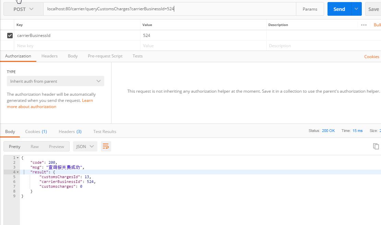Uncheck the carrierBusinessId parameter checkbox
381x225 pixels.
pyautogui.click(x=10, y=35)
